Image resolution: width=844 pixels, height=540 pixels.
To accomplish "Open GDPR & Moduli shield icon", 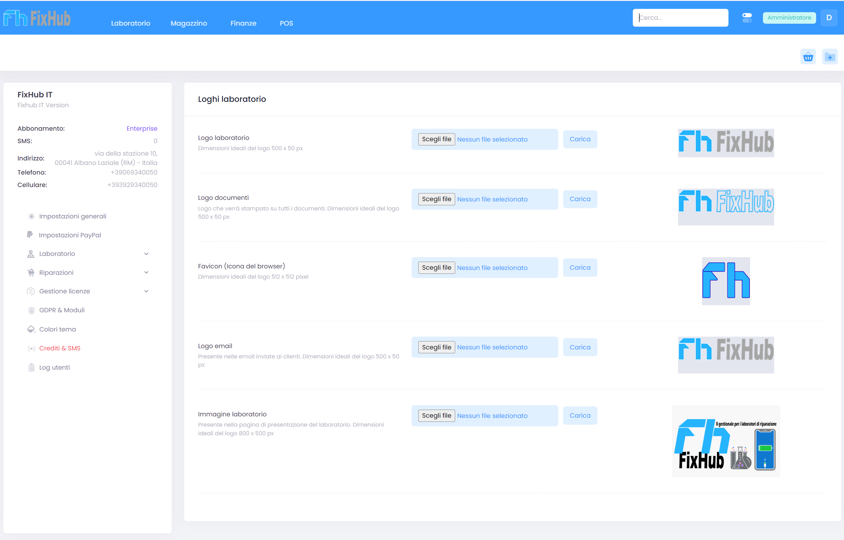I will point(31,310).
